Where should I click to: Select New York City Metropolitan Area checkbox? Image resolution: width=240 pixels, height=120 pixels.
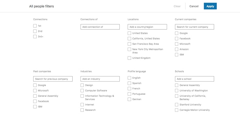(x=129, y=49)
